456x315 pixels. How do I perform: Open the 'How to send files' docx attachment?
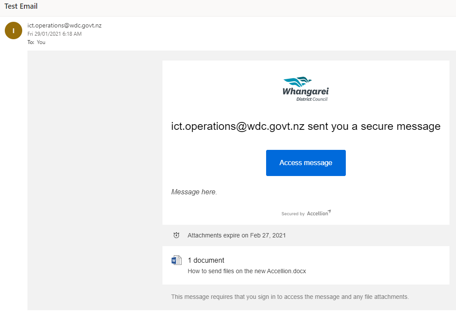tap(247, 271)
